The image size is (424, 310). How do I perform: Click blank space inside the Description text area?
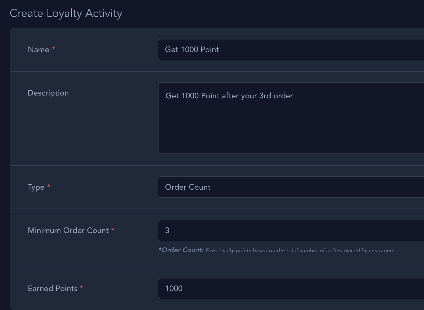click(x=291, y=130)
